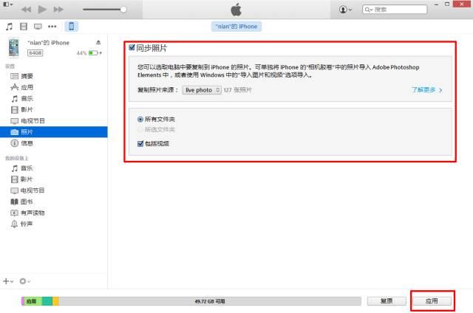Open the gear settings dropdown at bottom-left

click(24, 281)
